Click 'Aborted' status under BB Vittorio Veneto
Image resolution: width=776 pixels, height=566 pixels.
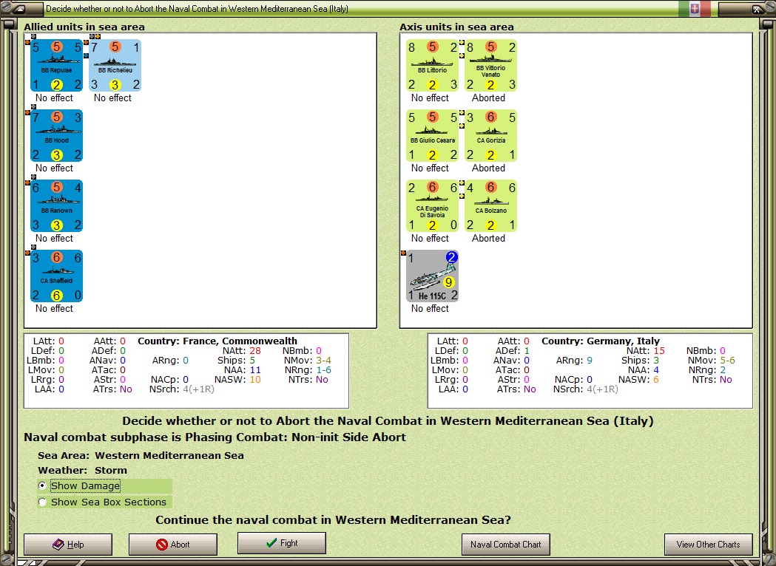pyautogui.click(x=488, y=98)
